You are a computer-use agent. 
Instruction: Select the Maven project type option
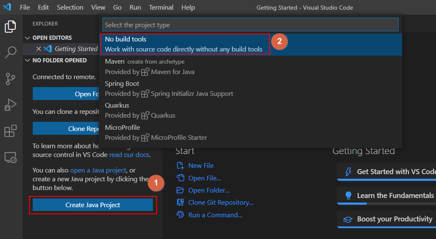point(250,67)
